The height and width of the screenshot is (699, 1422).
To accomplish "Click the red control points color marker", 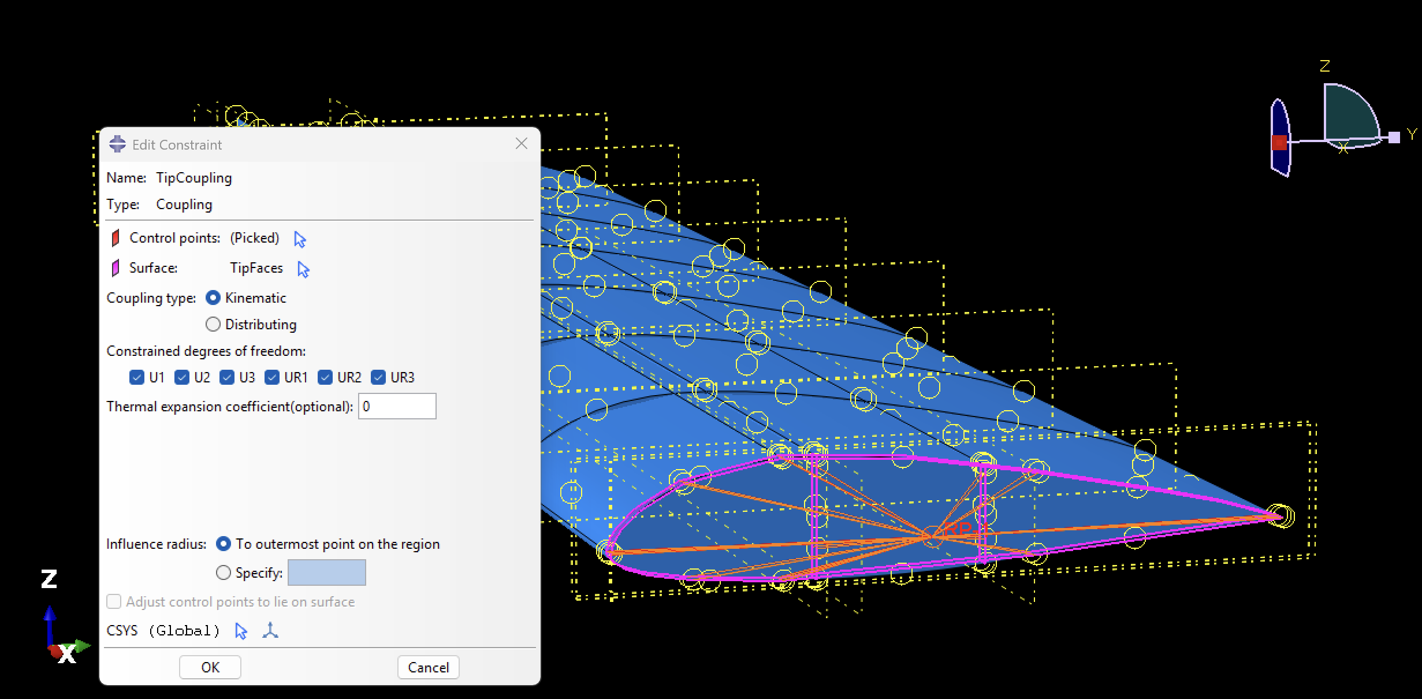I will [116, 238].
